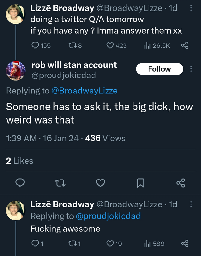
Task: Open more options for 'Fucking awesome' tweet
Action: click(x=191, y=204)
